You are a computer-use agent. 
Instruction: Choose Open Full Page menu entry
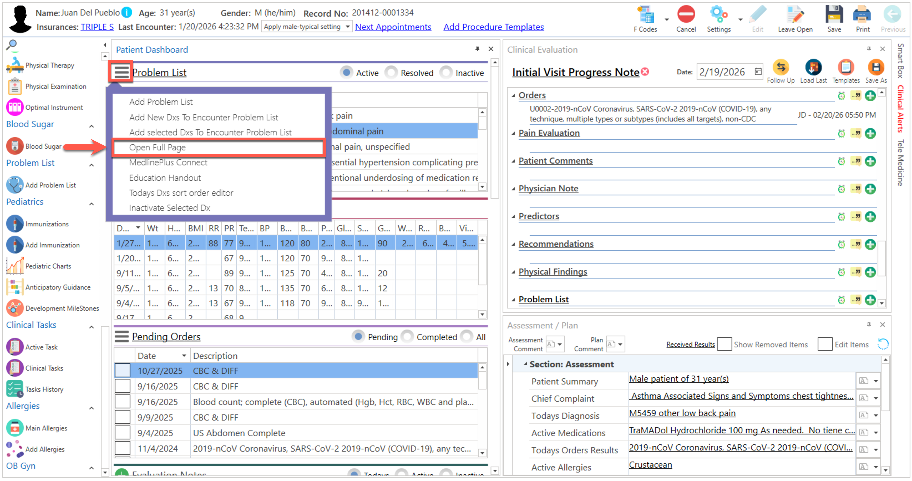[x=158, y=148]
